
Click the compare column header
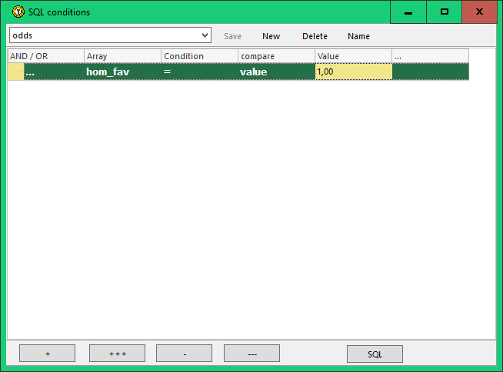(276, 56)
